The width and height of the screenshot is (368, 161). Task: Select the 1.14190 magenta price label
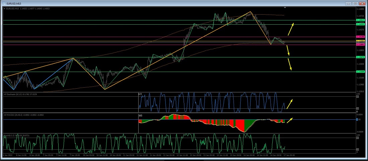[360, 37]
